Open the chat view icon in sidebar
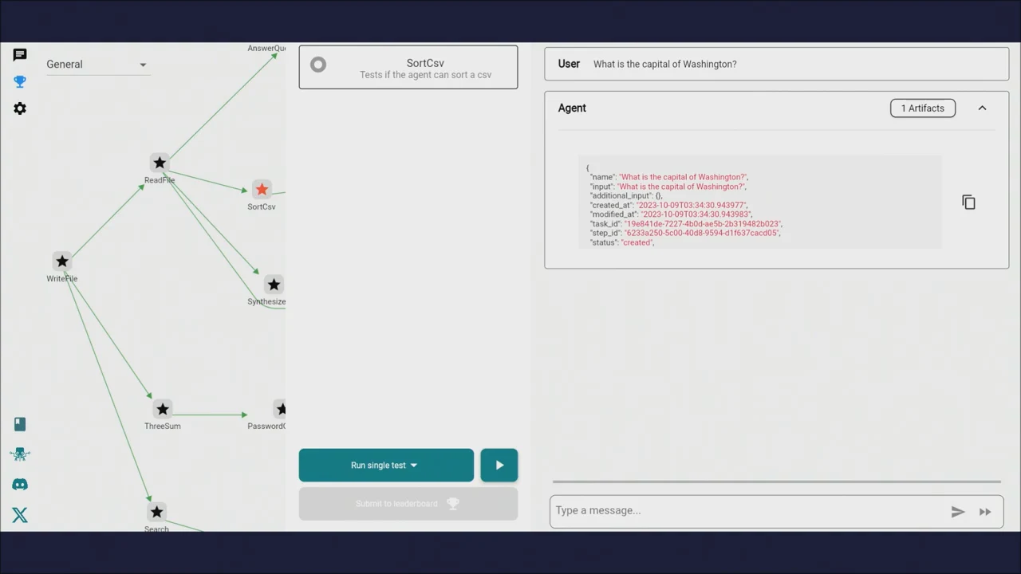This screenshot has width=1021, height=574. click(x=20, y=55)
